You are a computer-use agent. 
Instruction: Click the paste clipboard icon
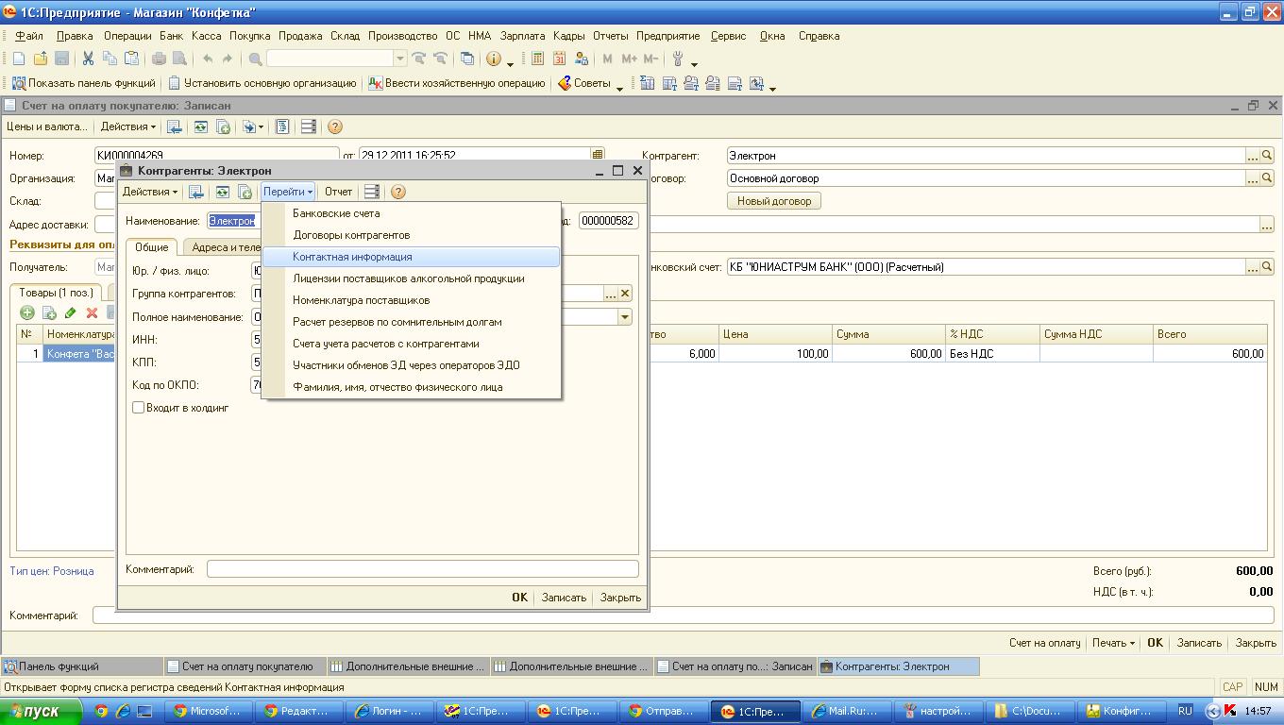pyautogui.click(x=131, y=59)
